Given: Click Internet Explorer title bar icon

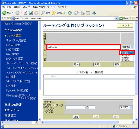Looking at the screenshot, I should [x=2, y=3].
